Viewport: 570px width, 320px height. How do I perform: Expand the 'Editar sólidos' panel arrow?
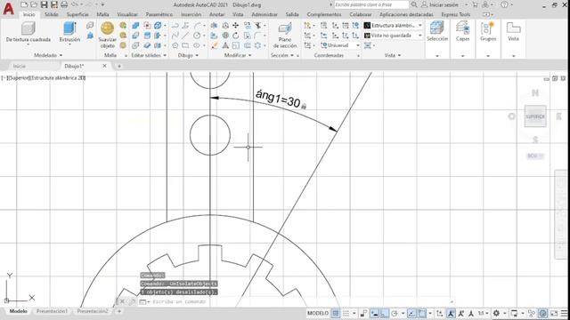165,55
